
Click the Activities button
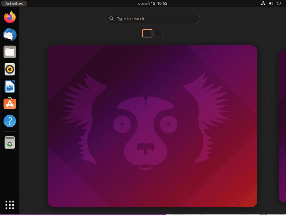pos(14,3)
